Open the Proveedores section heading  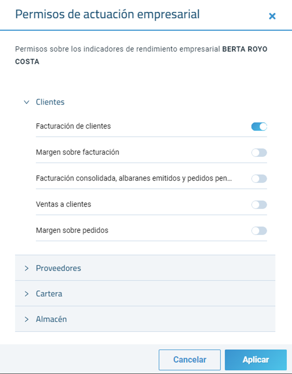pyautogui.click(x=58, y=268)
